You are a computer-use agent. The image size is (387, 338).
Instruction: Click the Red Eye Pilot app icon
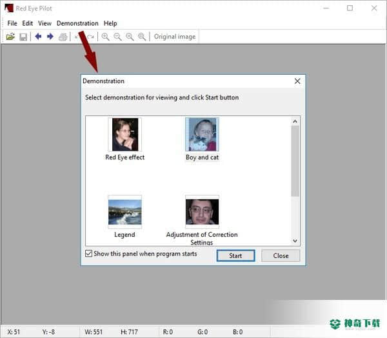tap(9, 8)
